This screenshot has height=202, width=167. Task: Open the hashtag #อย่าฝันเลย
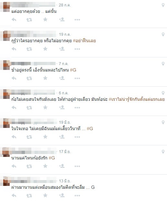84,41
